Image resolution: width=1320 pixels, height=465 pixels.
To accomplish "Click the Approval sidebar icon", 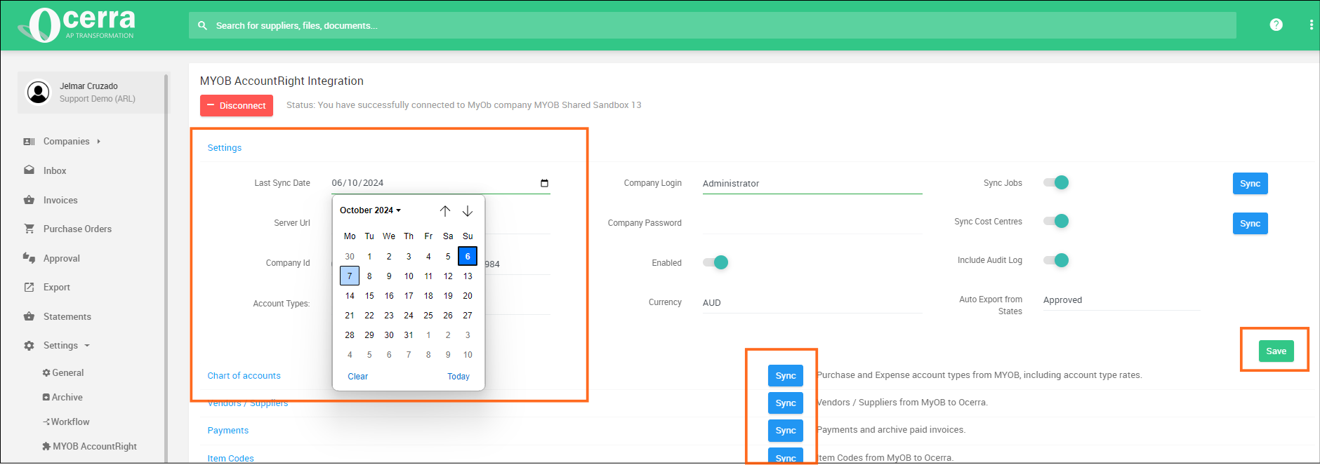I will (29, 258).
